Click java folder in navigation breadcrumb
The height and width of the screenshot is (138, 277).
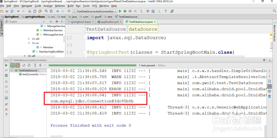click(x=73, y=17)
